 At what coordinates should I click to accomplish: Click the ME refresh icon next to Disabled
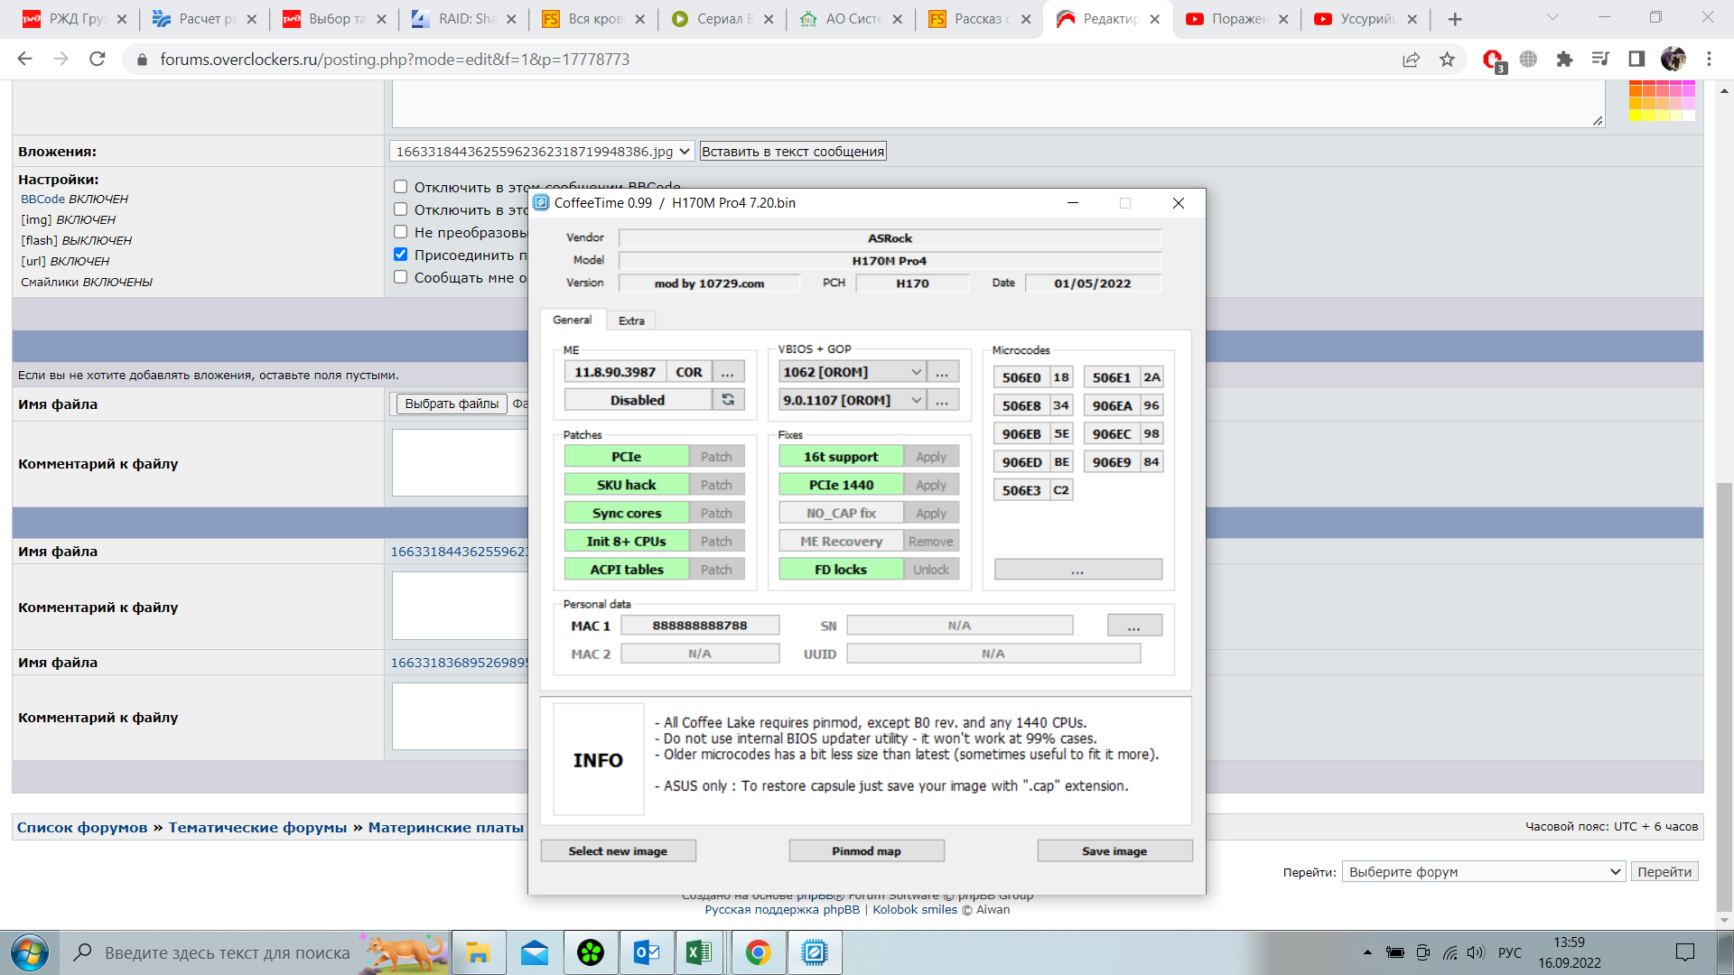[728, 400]
